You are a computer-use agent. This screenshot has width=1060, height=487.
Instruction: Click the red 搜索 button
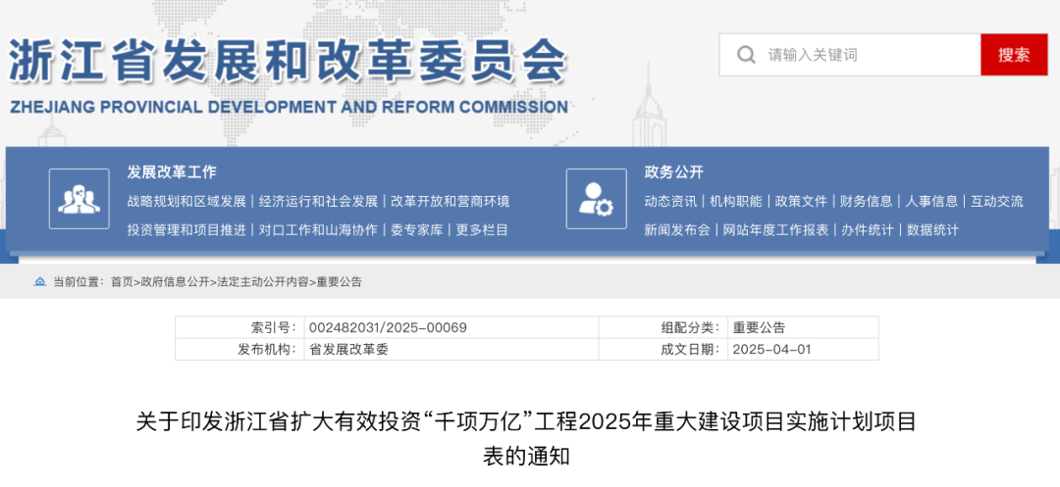click(1014, 55)
